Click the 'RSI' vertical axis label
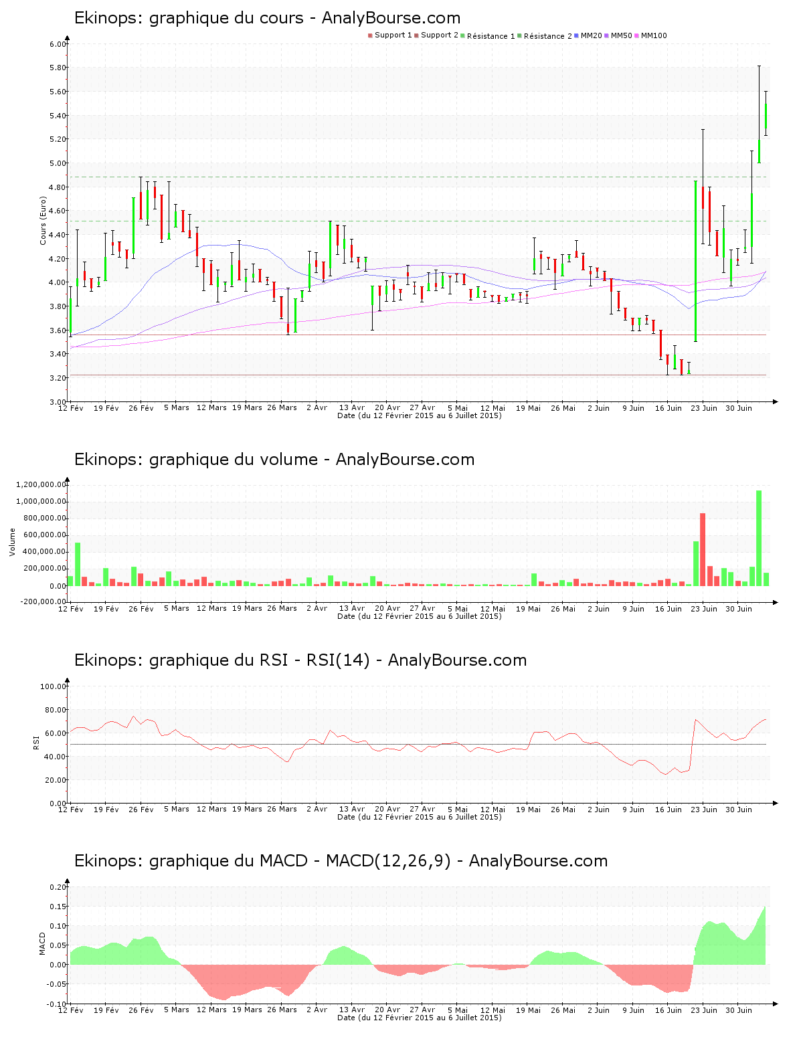Screen dimensions: 803x1037 pos(36,741)
